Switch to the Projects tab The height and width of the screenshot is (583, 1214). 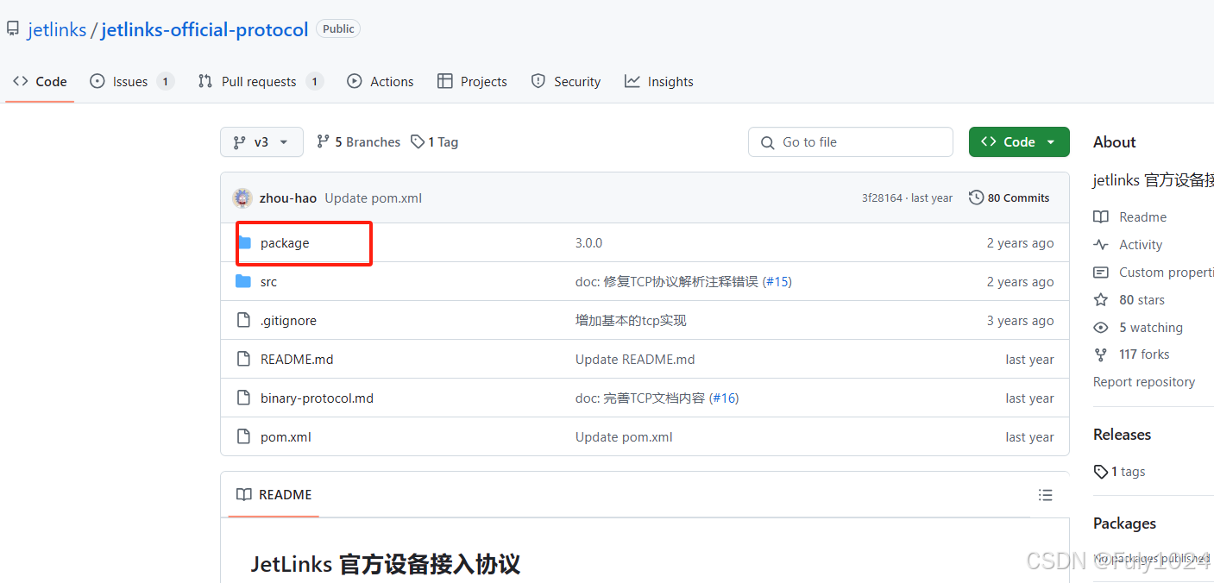pyautogui.click(x=472, y=81)
